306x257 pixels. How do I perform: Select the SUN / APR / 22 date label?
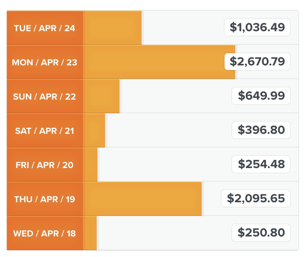(45, 96)
